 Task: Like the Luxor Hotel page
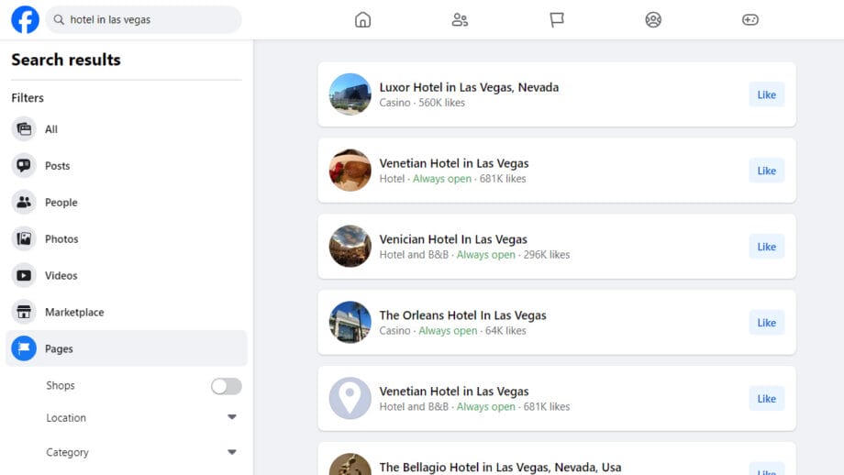pyautogui.click(x=767, y=94)
